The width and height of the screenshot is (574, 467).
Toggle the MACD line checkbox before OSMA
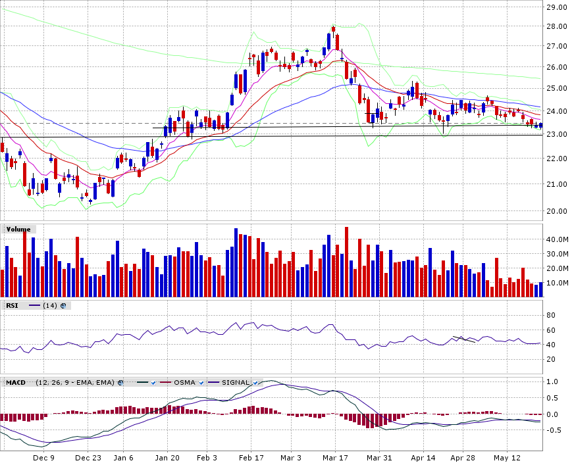pos(153,382)
